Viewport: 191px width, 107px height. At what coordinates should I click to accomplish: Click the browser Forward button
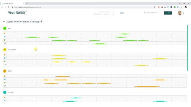click(x=5, y=7)
